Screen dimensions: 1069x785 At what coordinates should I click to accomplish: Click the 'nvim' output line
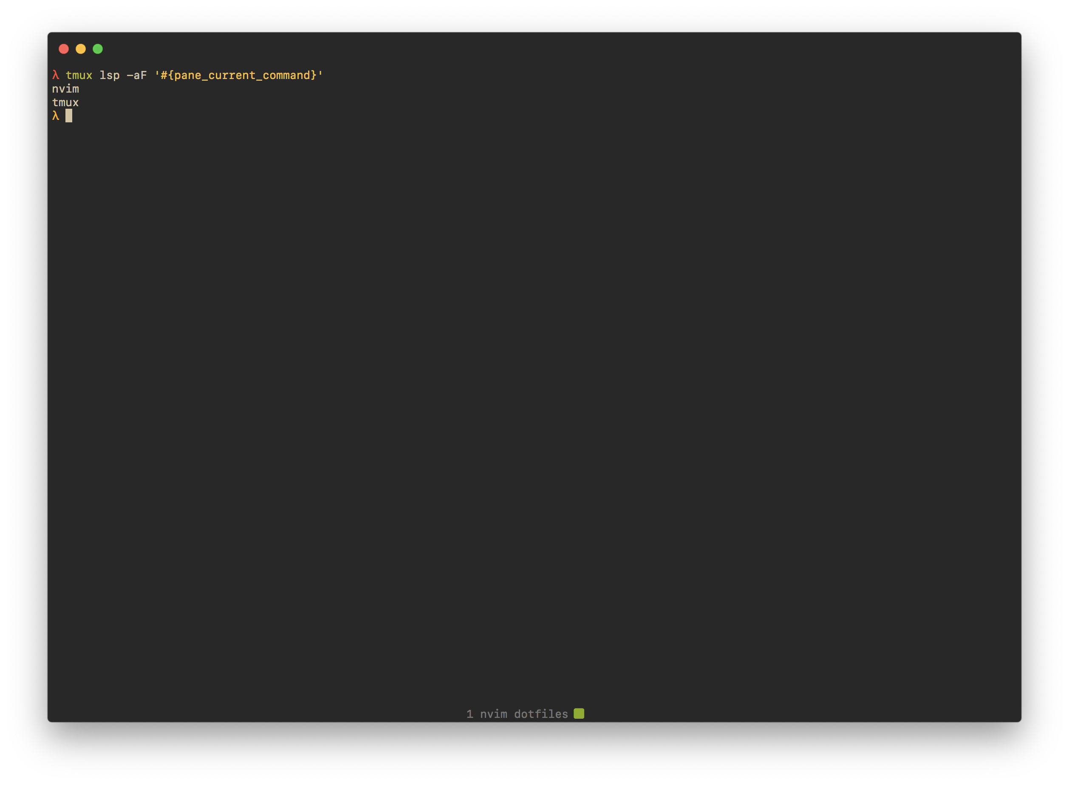65,88
